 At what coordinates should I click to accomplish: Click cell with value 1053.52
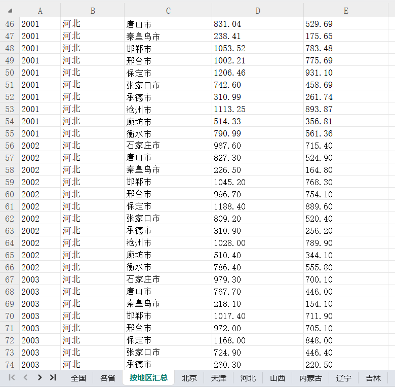tap(258, 48)
